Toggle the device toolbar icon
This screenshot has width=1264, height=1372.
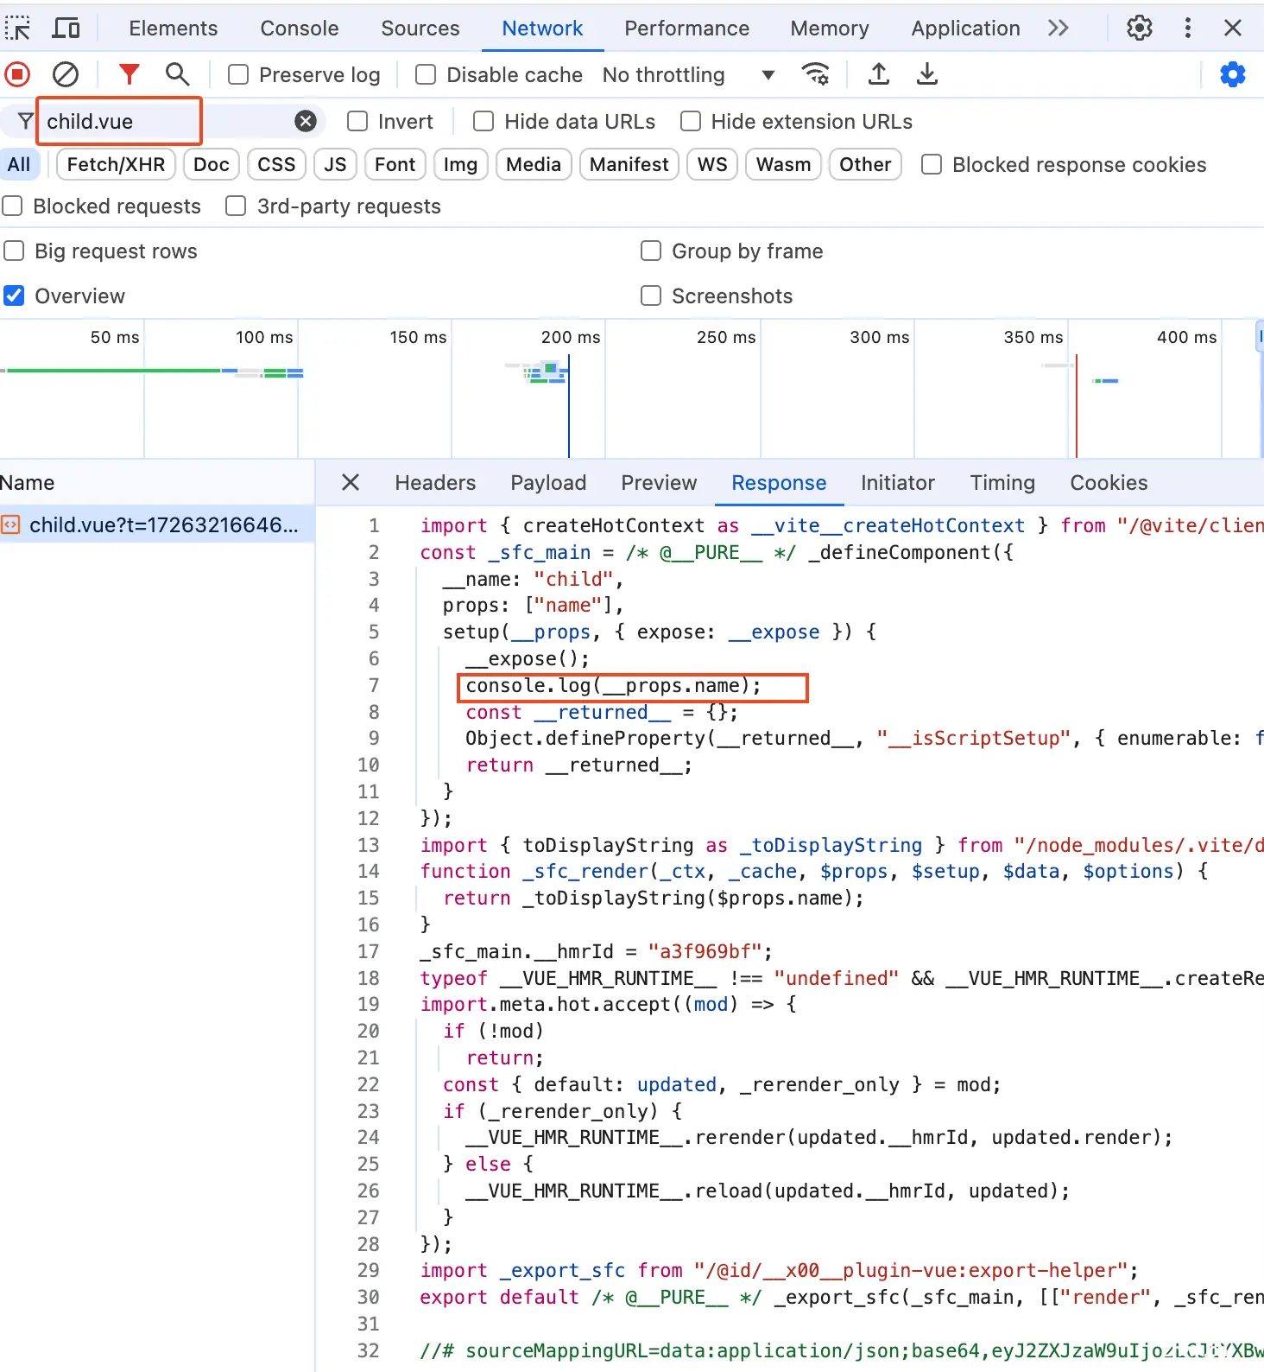pyautogui.click(x=66, y=29)
